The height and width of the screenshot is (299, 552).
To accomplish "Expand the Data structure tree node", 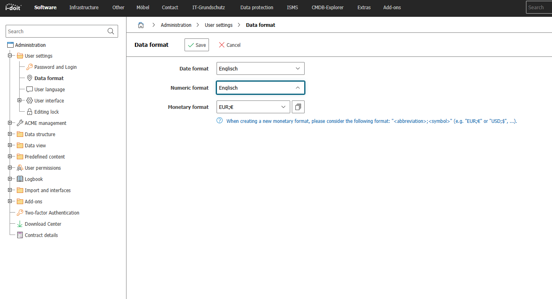I will click(10, 134).
